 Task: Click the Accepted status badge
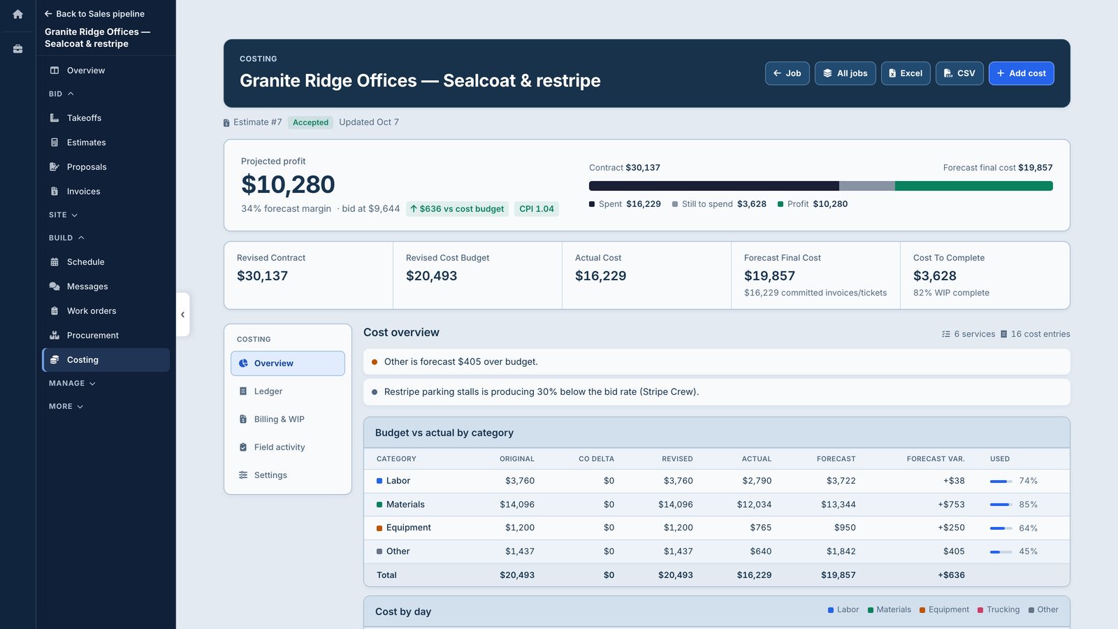(310, 122)
